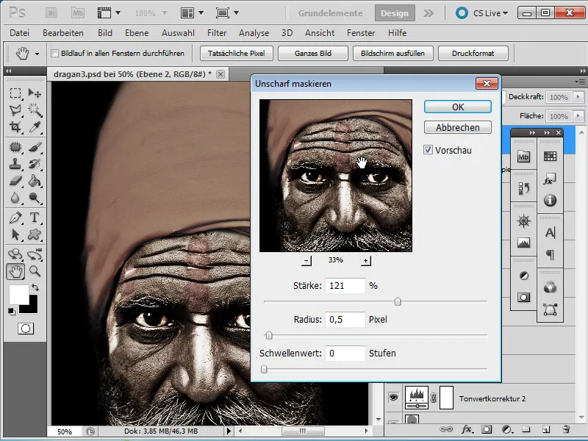
Task: Click Abbrechen to cancel the filter
Action: click(x=457, y=127)
